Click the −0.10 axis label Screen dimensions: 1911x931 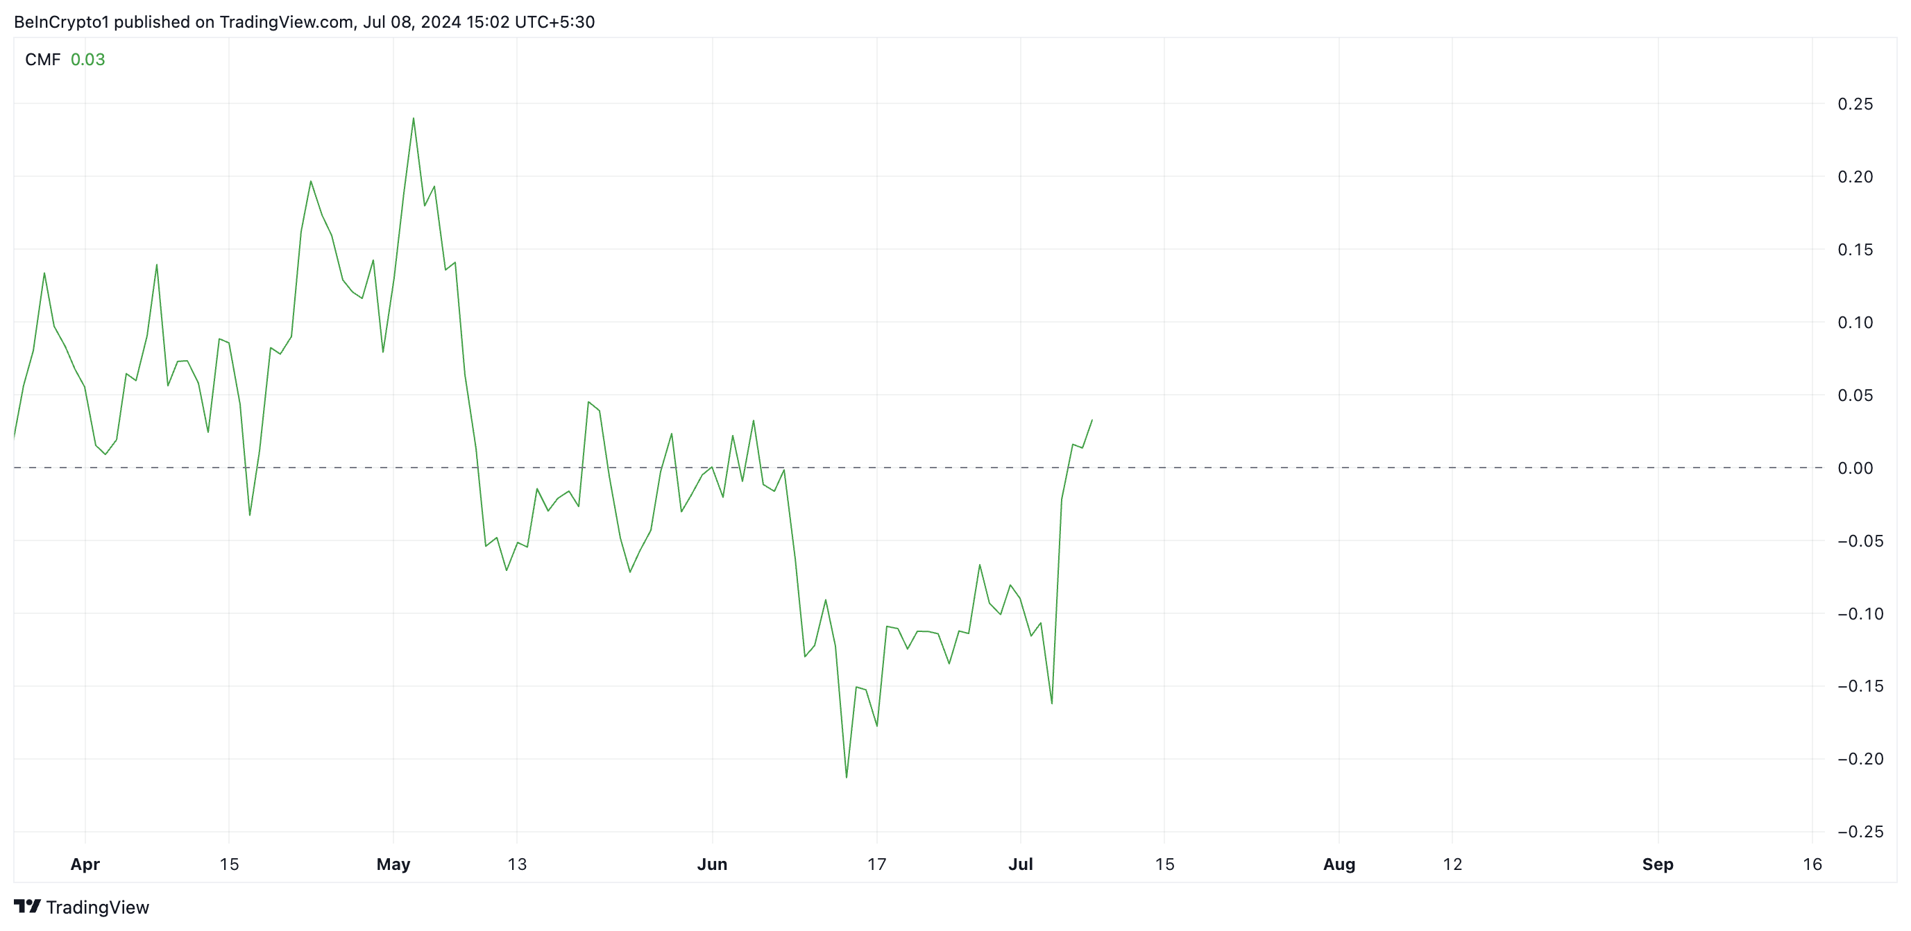coord(1860,613)
